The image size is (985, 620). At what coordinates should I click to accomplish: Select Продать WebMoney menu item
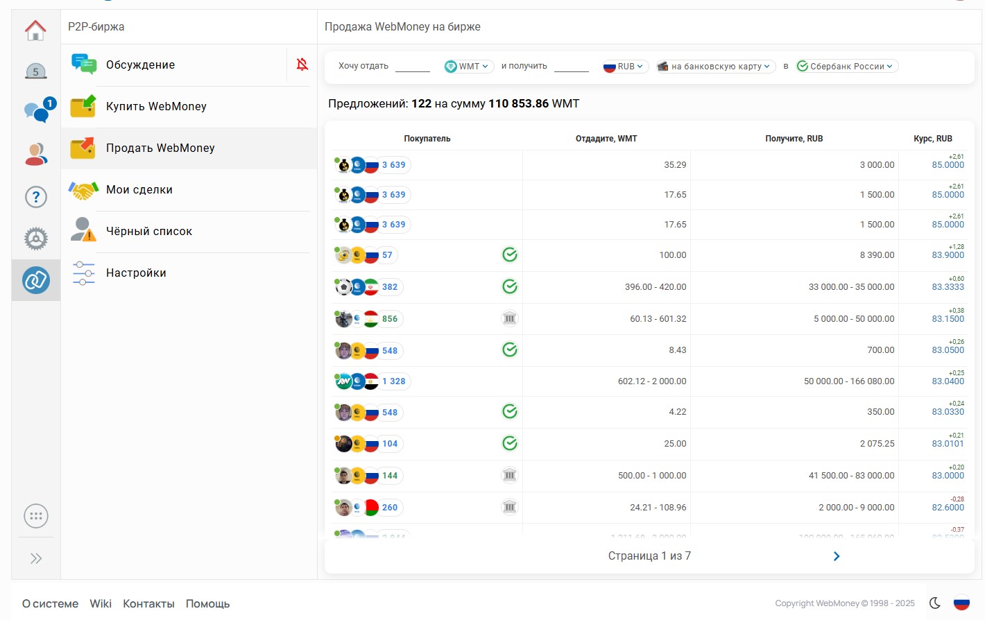[x=189, y=148]
